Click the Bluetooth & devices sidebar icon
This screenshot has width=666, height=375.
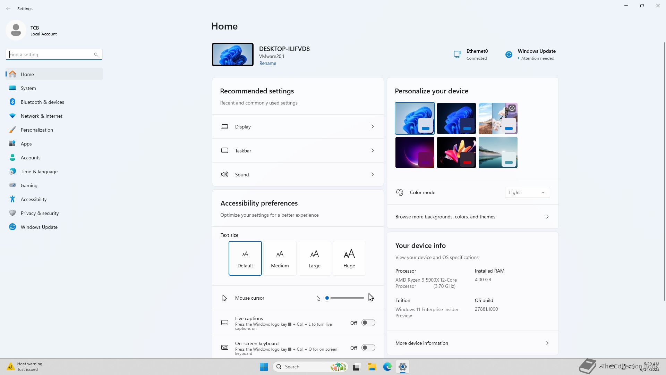click(x=12, y=102)
